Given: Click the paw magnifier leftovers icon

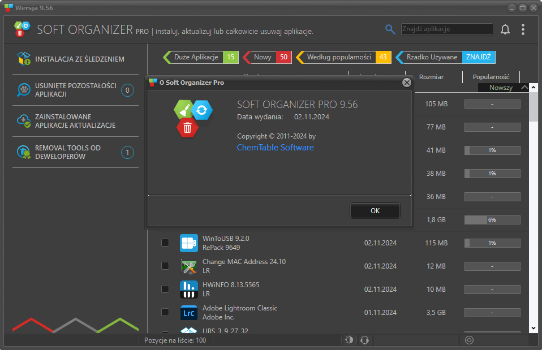Looking at the screenshot, I should [24, 90].
